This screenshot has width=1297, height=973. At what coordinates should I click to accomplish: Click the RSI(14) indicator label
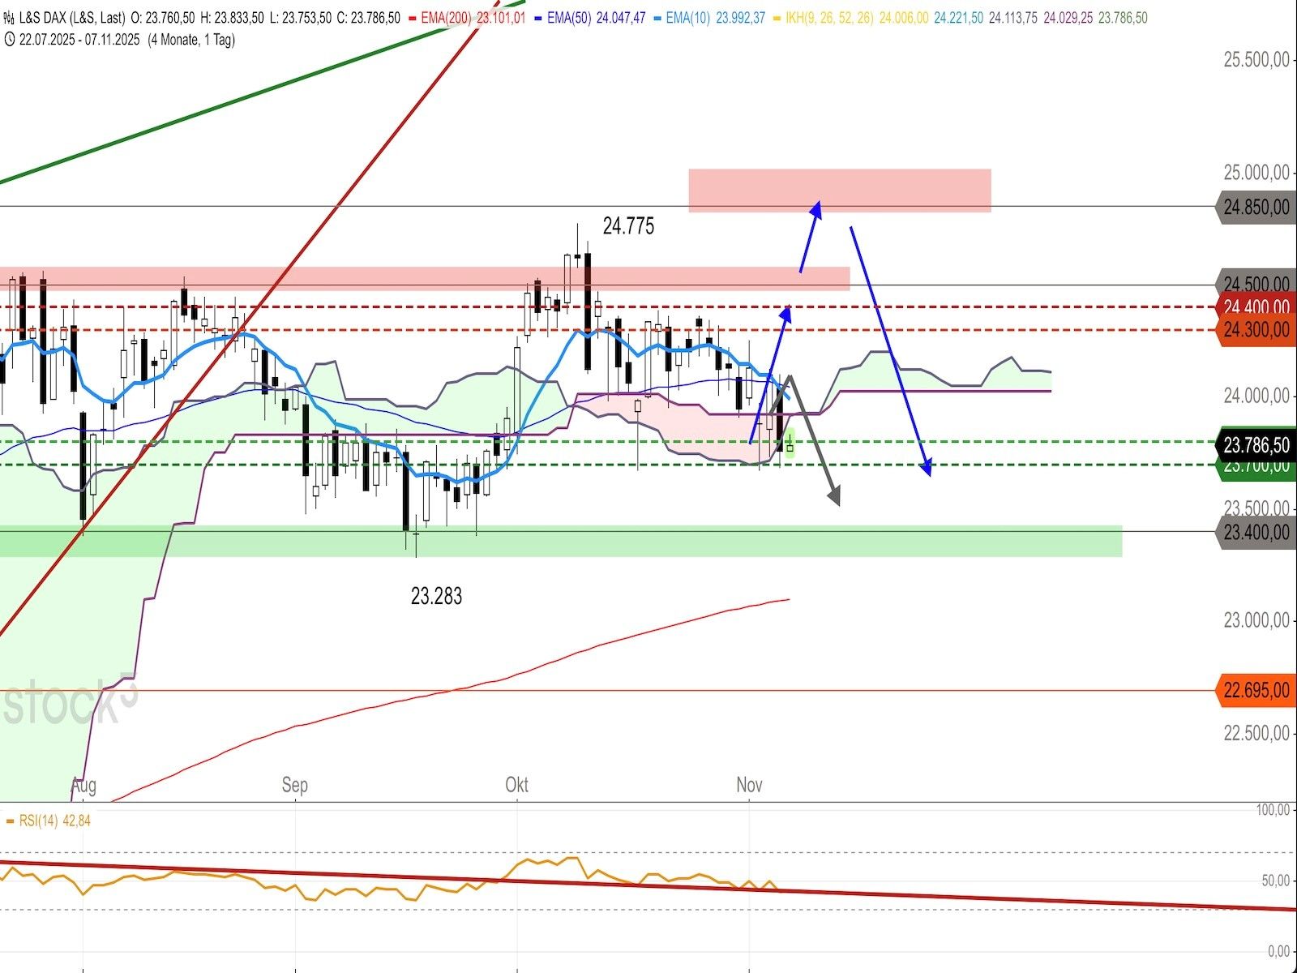(39, 821)
